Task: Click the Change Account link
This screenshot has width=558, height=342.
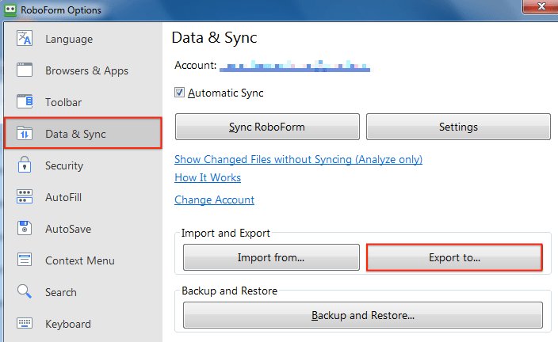Action: tap(214, 199)
